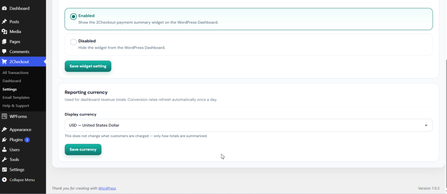
Task: Click 'This does not change what customers are charged' note
Action: pyautogui.click(x=136, y=136)
